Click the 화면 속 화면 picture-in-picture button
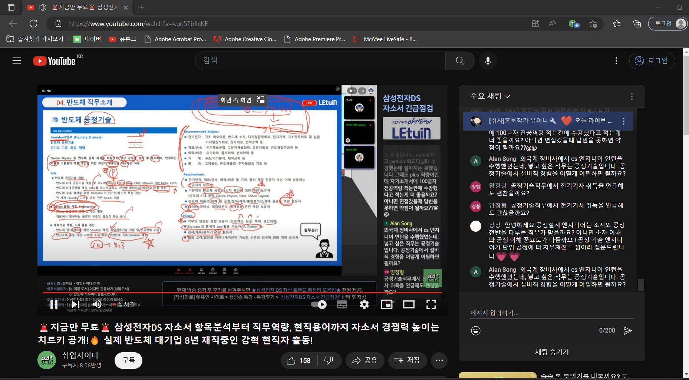 click(x=242, y=100)
